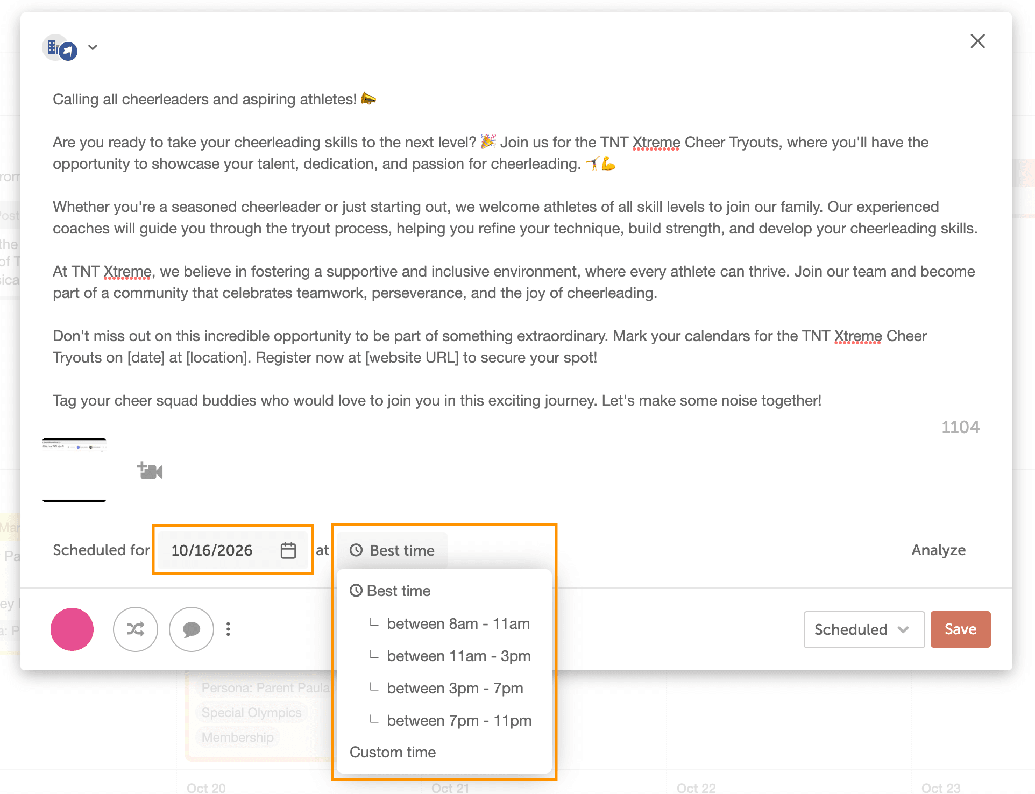Select Best time menu option
The height and width of the screenshot is (794, 1035).
[398, 591]
